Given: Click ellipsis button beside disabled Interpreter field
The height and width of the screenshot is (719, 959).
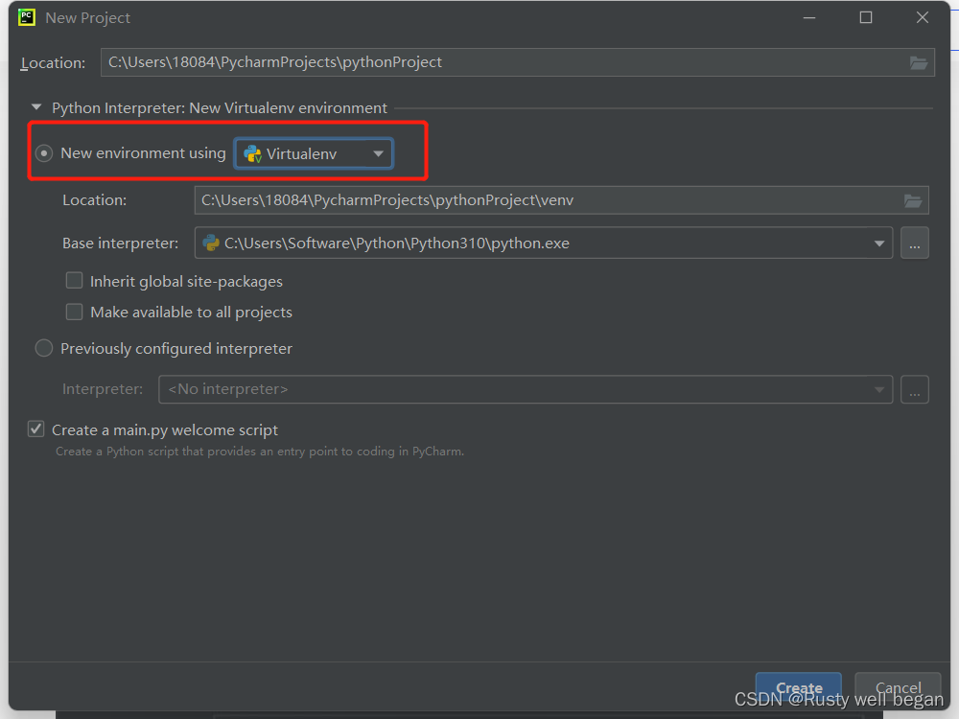Looking at the screenshot, I should (914, 389).
